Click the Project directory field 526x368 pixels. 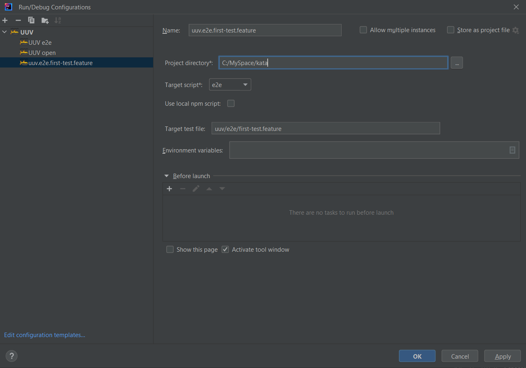pyautogui.click(x=333, y=63)
